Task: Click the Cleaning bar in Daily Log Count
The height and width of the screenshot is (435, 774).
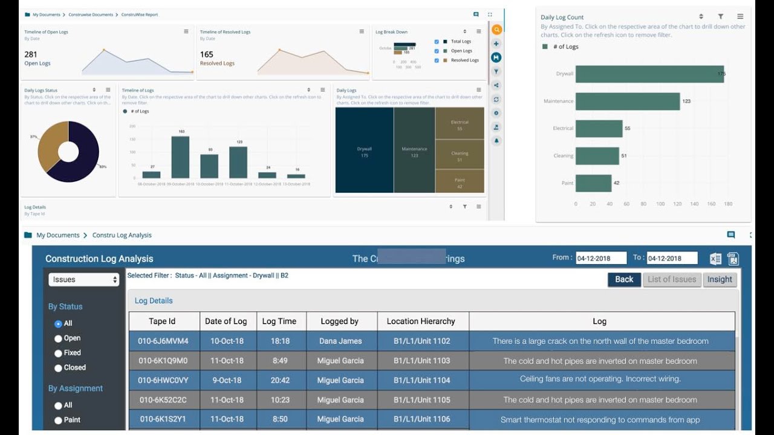Action: 597,156
